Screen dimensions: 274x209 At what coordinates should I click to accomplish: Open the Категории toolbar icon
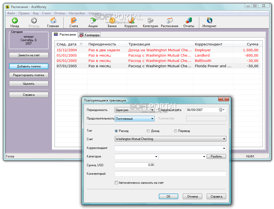pyautogui.click(x=150, y=20)
